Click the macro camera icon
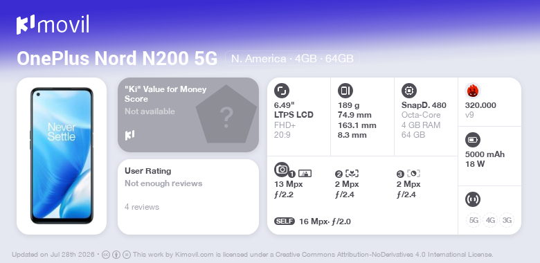This screenshot has height=263, width=540. 352,174
